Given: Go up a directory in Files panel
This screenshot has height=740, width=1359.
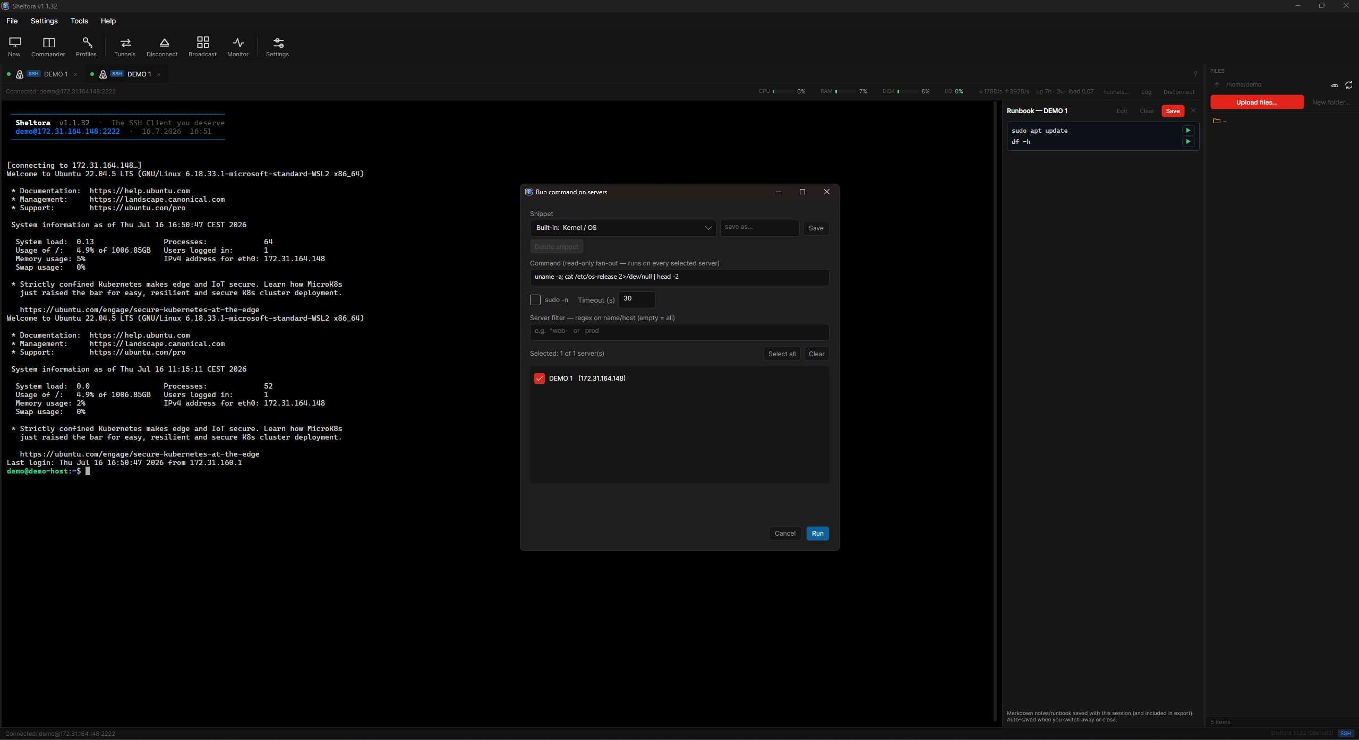Looking at the screenshot, I should pos(1217,85).
